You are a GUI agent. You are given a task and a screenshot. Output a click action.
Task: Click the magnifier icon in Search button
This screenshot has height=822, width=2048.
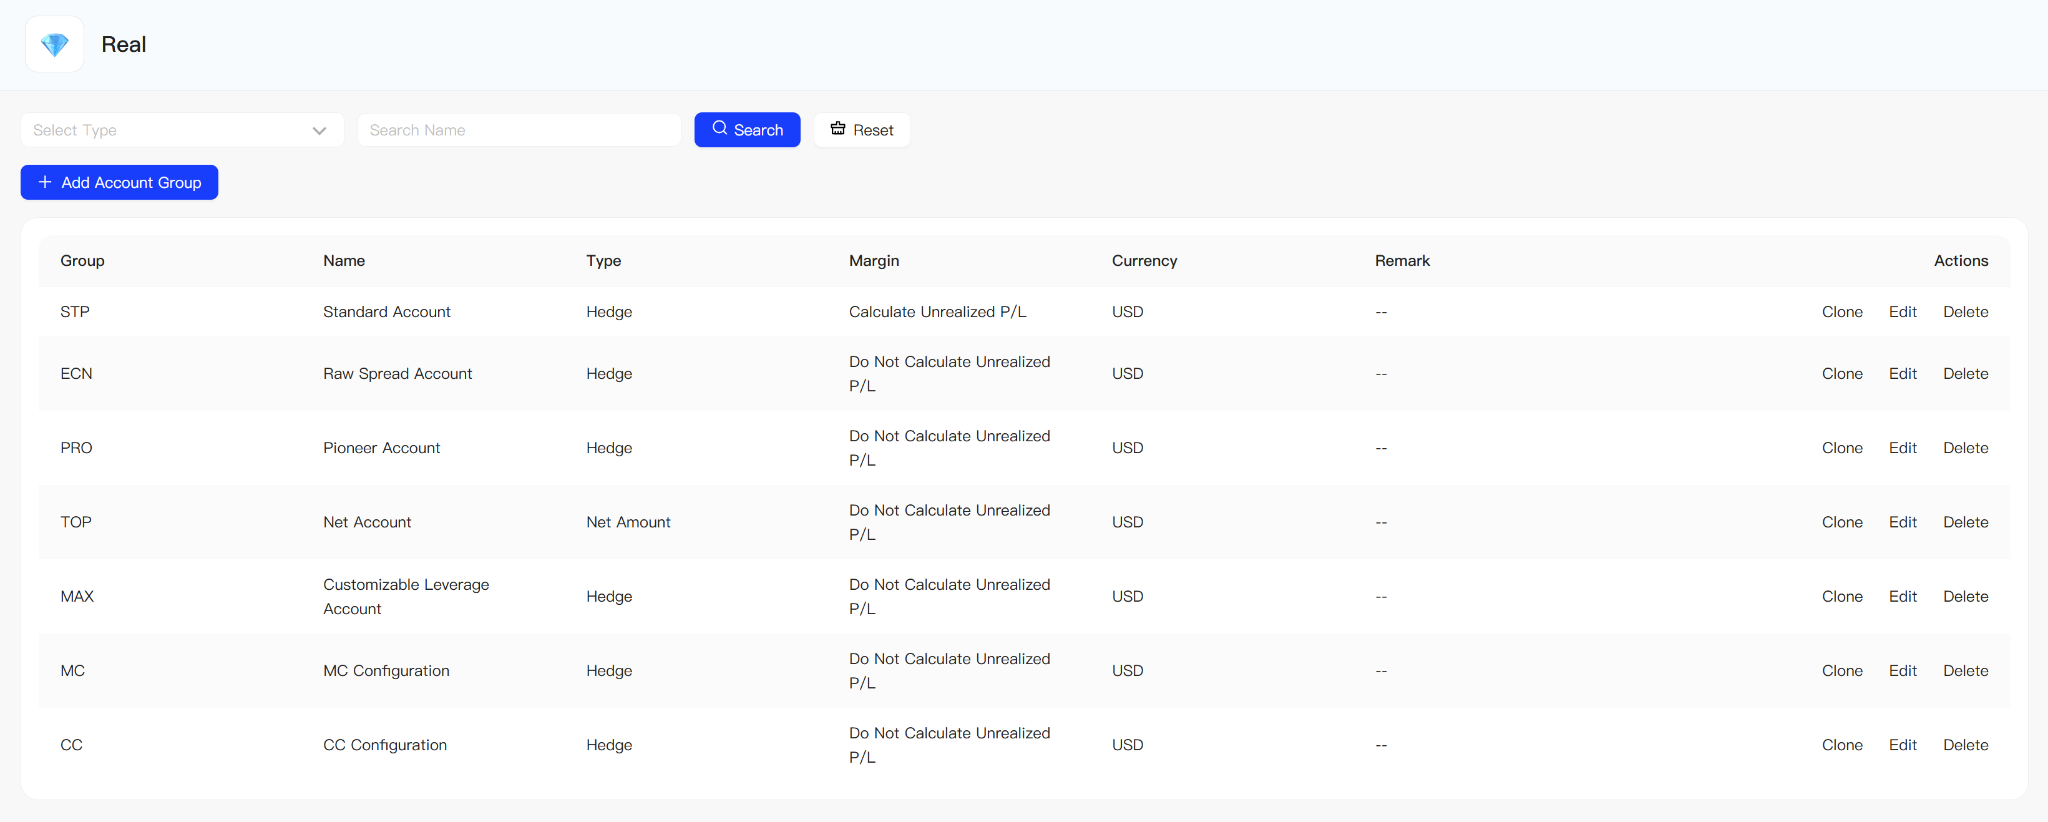point(719,128)
